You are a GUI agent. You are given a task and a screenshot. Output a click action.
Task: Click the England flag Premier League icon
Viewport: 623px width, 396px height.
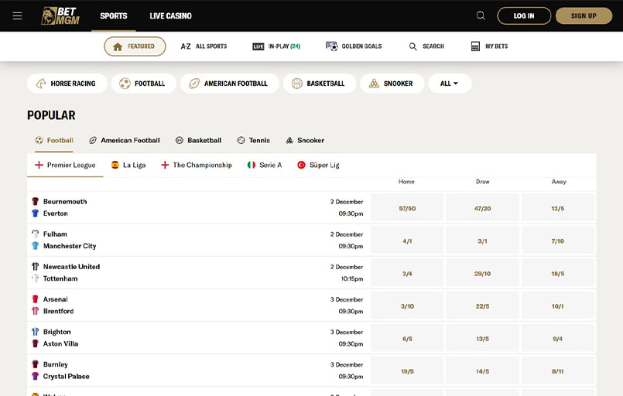pos(39,165)
